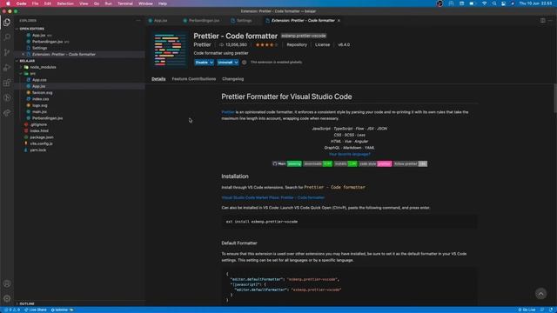Switch to the App.jsx editor tab
This screenshot has width=557, height=313.
pos(160,21)
